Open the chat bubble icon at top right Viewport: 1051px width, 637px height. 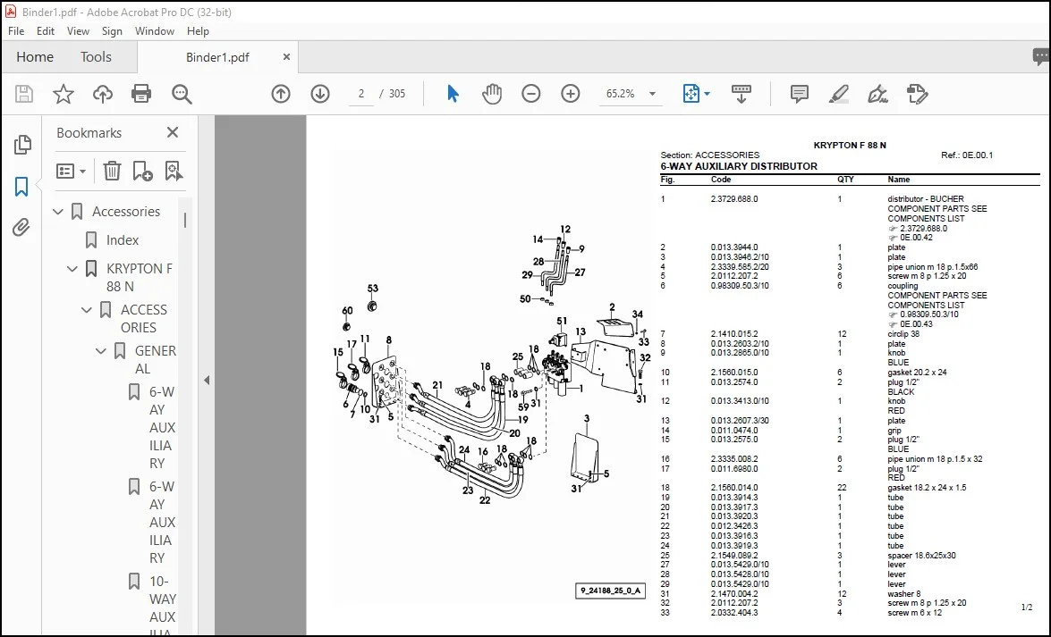point(1041,57)
